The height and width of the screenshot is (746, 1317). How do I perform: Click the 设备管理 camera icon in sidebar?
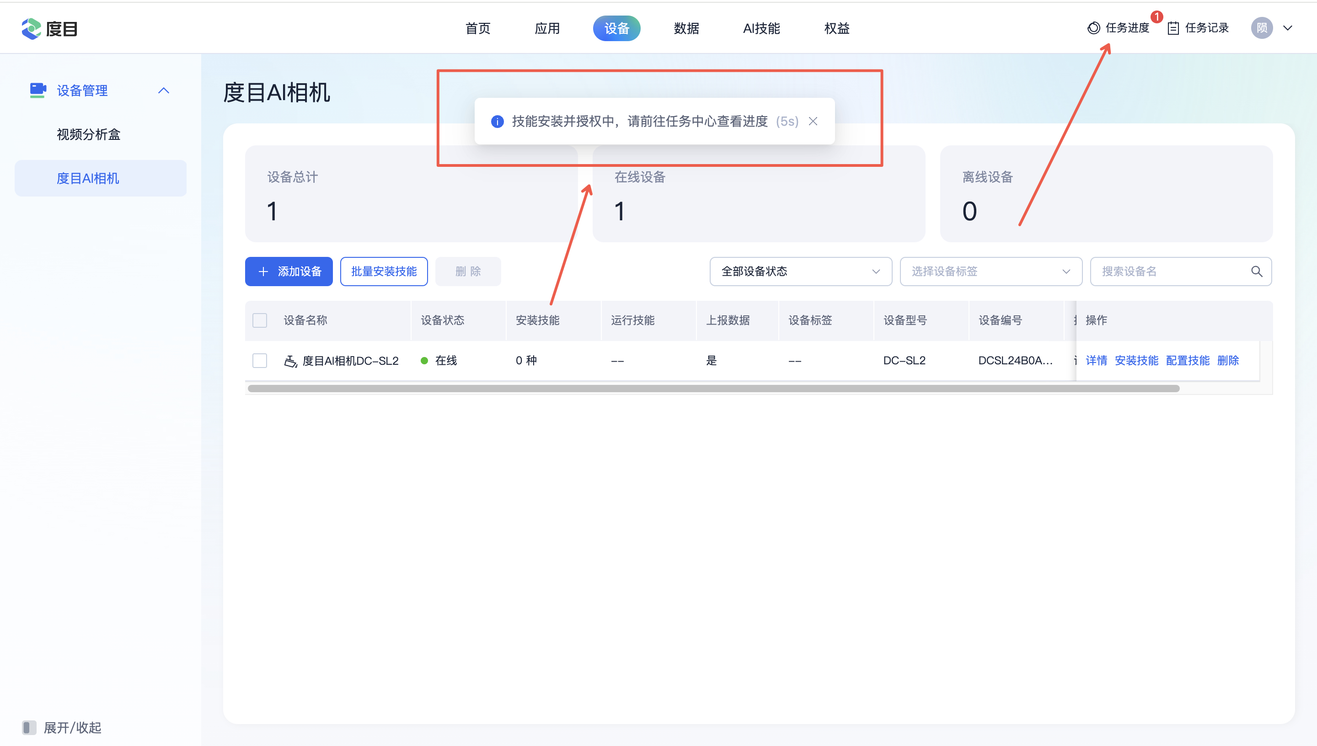pos(38,90)
